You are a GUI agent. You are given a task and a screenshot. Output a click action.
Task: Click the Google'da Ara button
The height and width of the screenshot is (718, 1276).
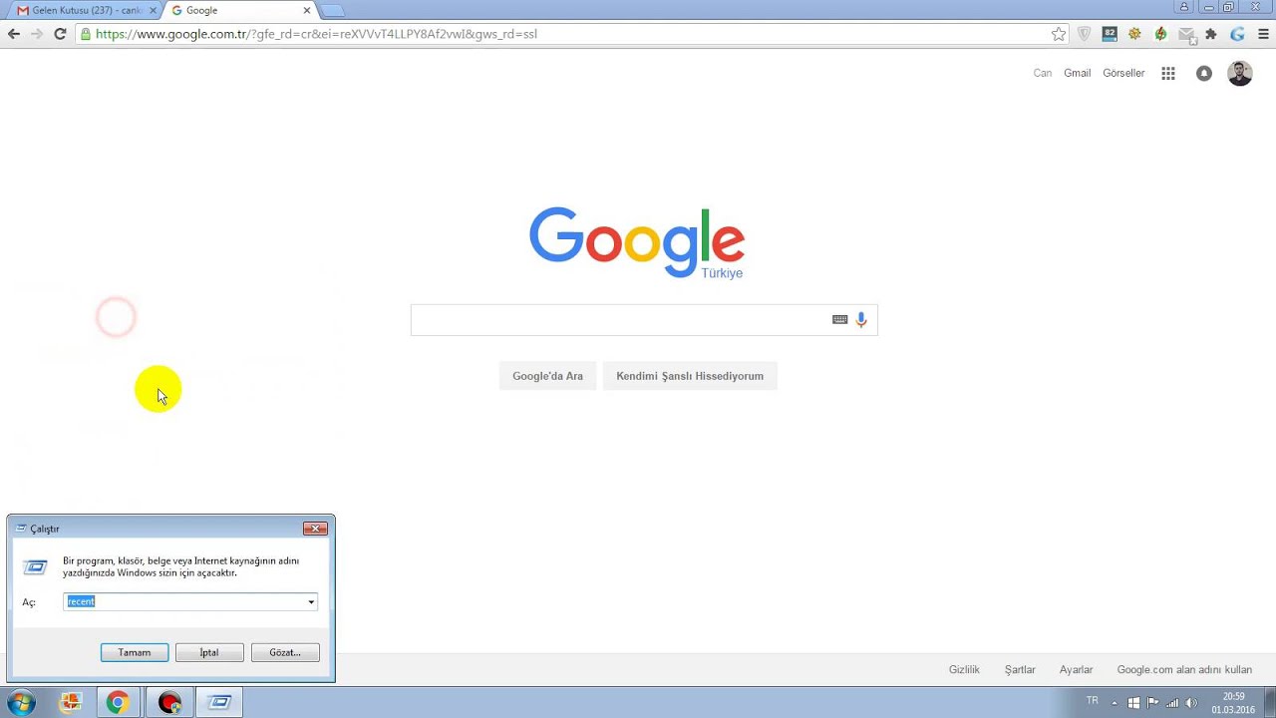(547, 376)
